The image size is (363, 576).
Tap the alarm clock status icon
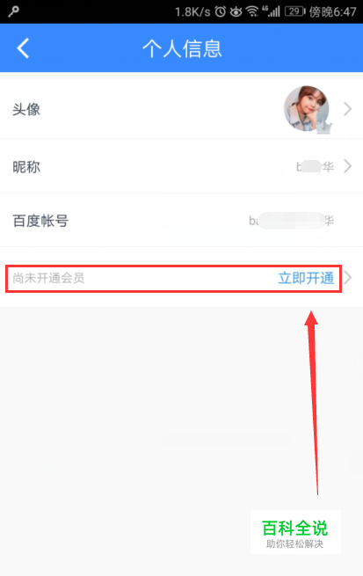tap(221, 11)
